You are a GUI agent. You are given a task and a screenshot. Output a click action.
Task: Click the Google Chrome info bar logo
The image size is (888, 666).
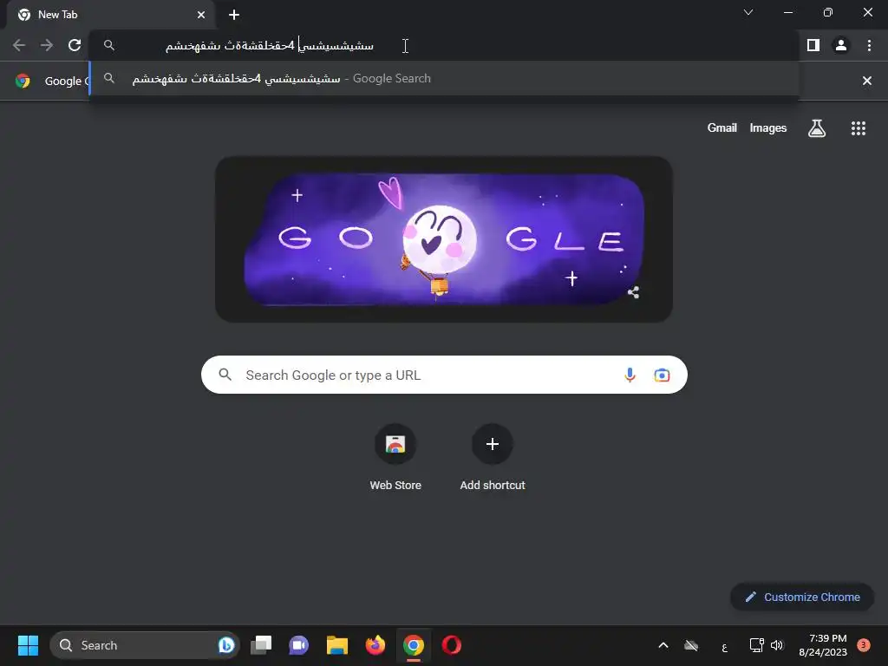(x=23, y=81)
